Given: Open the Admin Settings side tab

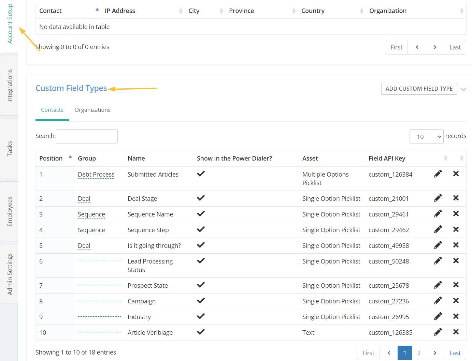Looking at the screenshot, I should click(9, 274).
